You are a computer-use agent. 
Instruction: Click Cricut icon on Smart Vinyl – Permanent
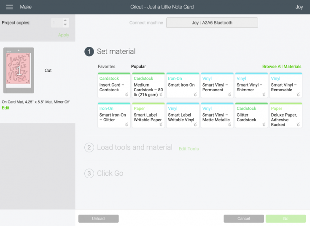(229, 95)
